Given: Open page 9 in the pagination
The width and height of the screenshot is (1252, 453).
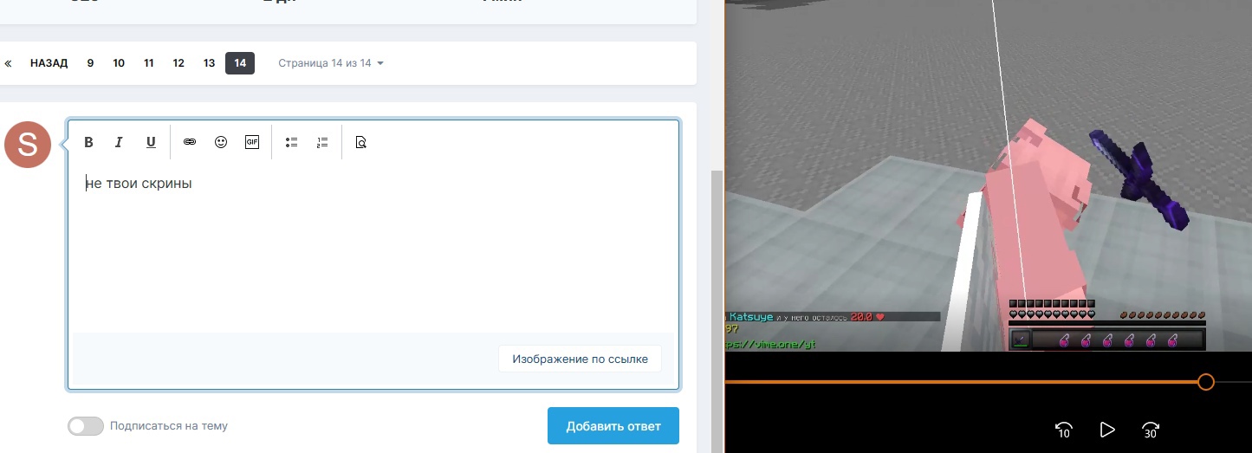Looking at the screenshot, I should point(90,63).
